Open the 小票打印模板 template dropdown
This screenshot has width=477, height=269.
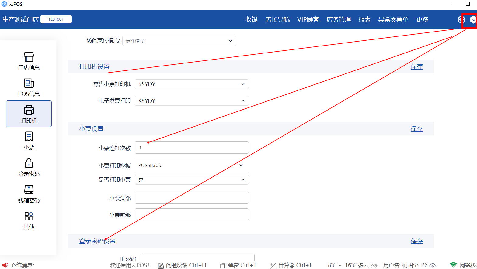click(x=192, y=165)
